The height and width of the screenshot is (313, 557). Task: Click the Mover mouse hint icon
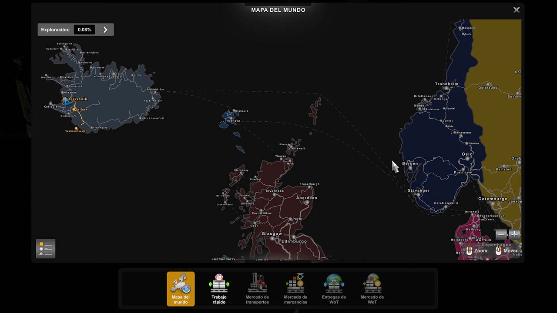(x=499, y=250)
